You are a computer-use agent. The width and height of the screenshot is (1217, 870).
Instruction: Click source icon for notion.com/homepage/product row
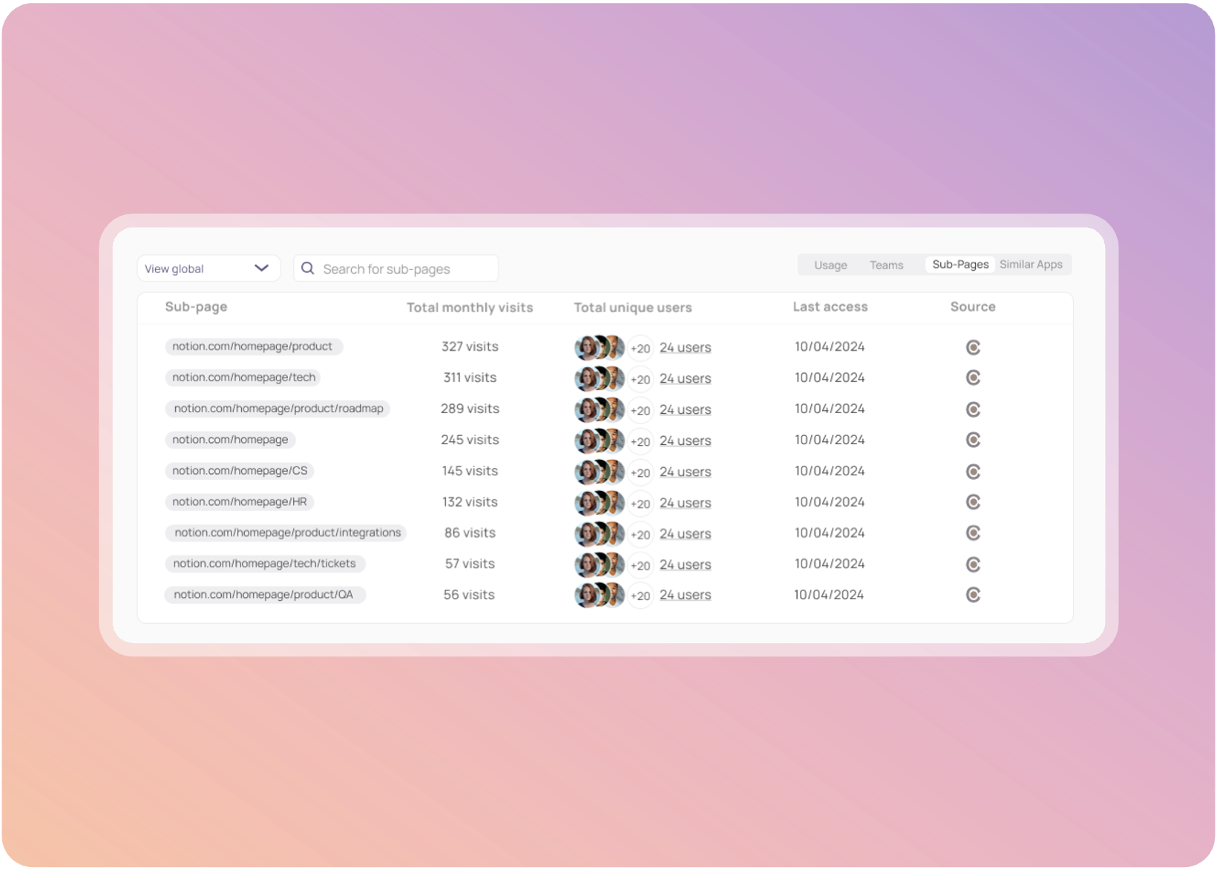coord(973,347)
